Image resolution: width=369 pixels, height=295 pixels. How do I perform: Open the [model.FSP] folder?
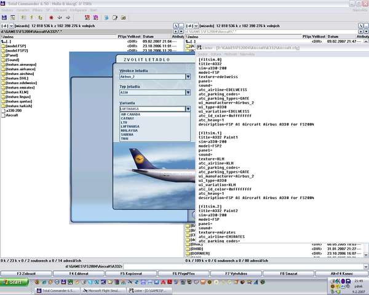16,46
